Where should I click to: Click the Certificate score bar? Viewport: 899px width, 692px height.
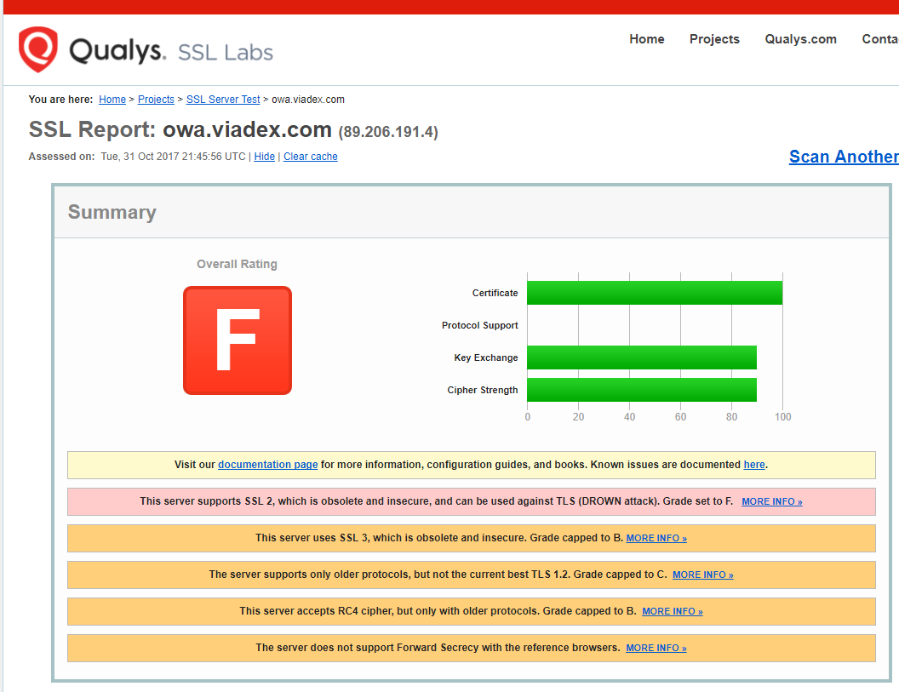click(655, 293)
